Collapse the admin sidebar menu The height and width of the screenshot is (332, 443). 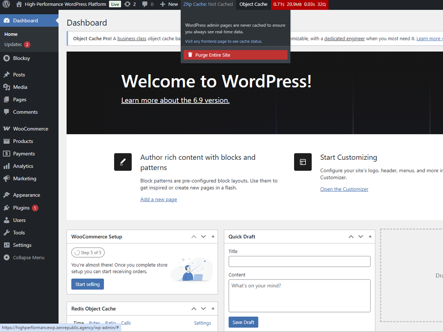point(28,257)
